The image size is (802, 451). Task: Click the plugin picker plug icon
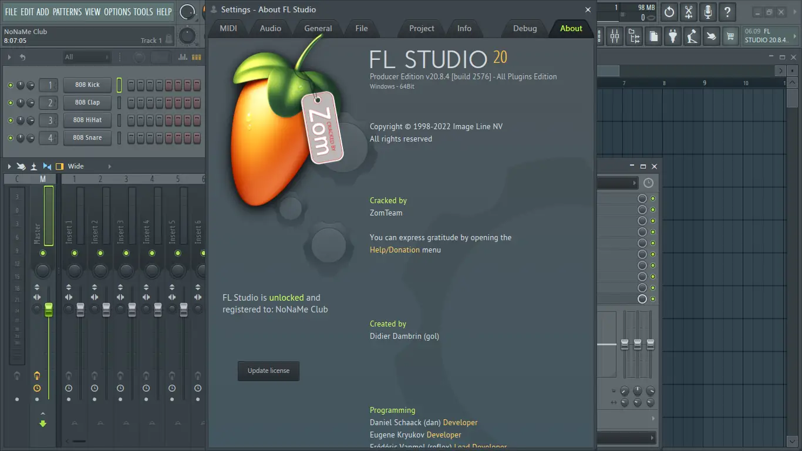[673, 36]
